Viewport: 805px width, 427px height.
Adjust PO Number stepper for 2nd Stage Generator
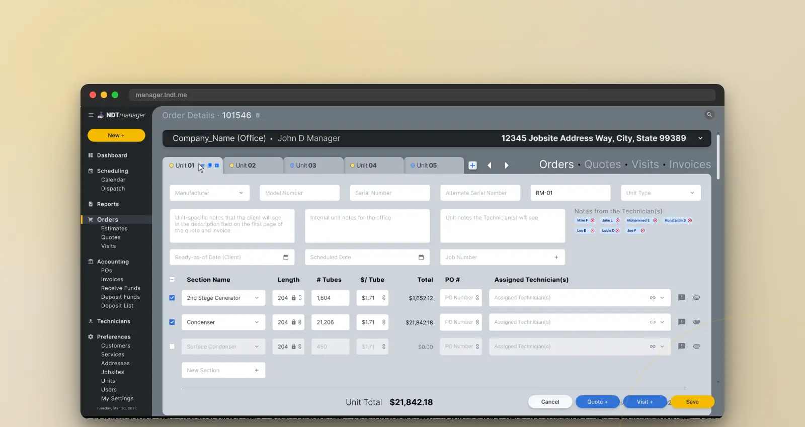[477, 298]
